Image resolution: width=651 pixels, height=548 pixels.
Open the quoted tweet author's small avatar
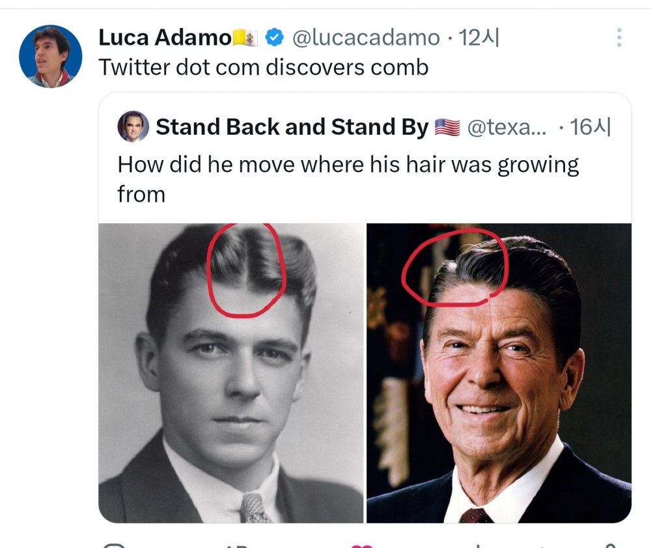[x=133, y=127]
